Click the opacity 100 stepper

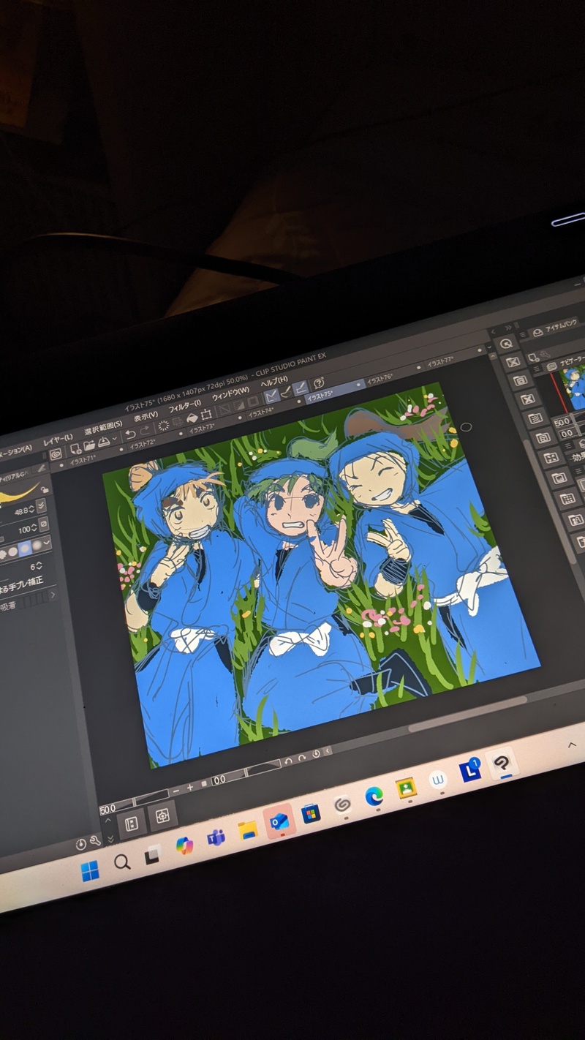(x=34, y=527)
